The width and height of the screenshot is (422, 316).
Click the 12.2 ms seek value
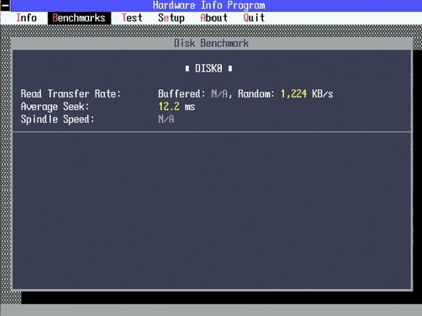(x=176, y=107)
